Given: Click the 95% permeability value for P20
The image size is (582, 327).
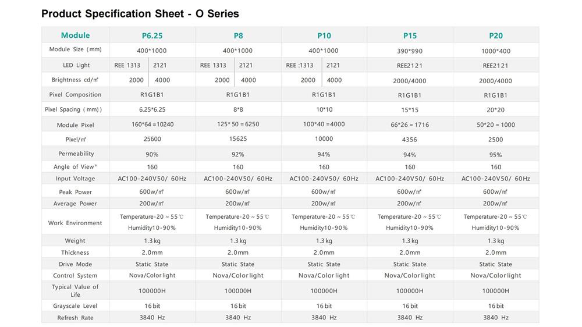Looking at the screenshot, I should point(495,155).
